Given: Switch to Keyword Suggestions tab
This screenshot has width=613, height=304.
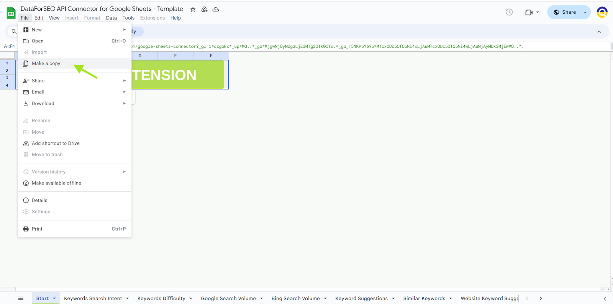Looking at the screenshot, I should [x=362, y=299].
